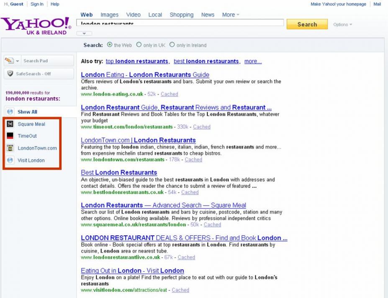Click 'Make Yahoo! your homepage' link
The height and width of the screenshot is (298, 388).
[x=338, y=4]
